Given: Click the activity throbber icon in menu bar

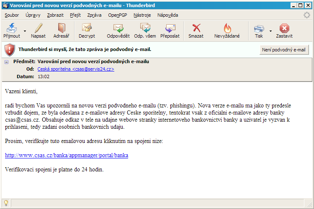Looking at the screenshot, I should coord(306,15).
